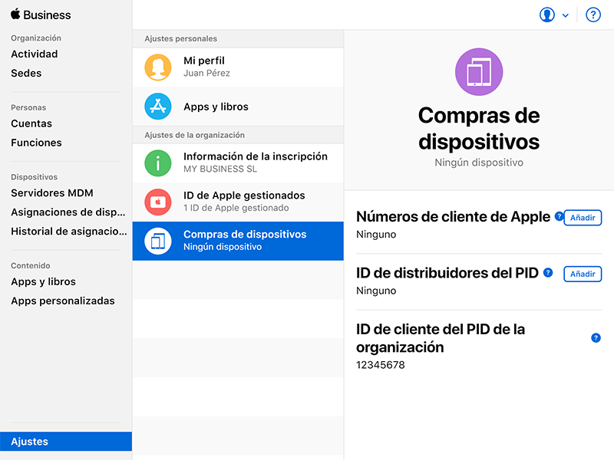Click the red ID de Apple gestionados icon
This screenshot has height=460, width=614.
click(x=158, y=202)
